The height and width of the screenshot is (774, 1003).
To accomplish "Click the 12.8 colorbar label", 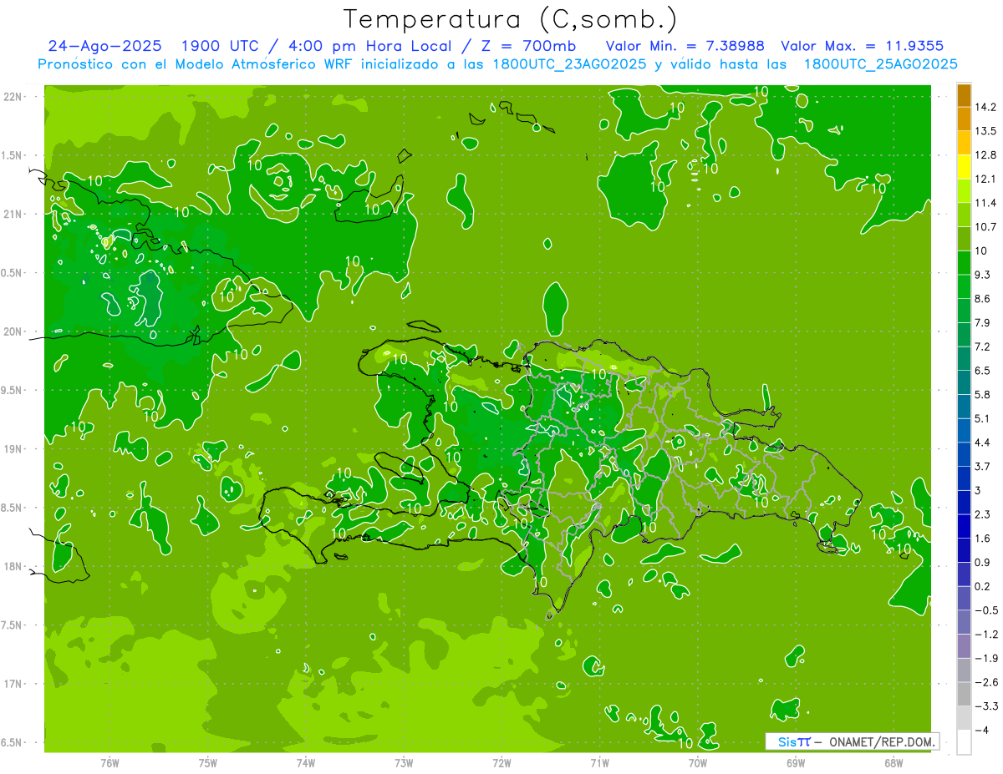I will (987, 155).
